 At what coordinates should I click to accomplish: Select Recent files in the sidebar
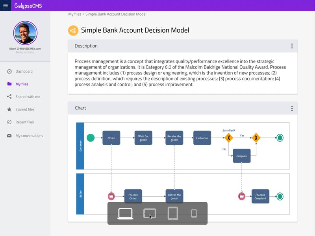pyautogui.click(x=25, y=122)
